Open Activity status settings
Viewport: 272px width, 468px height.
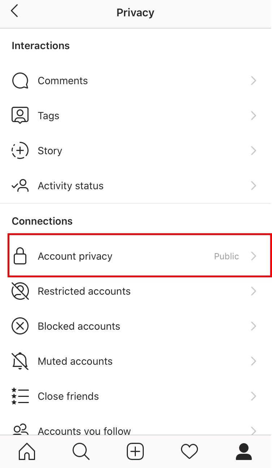coord(136,186)
